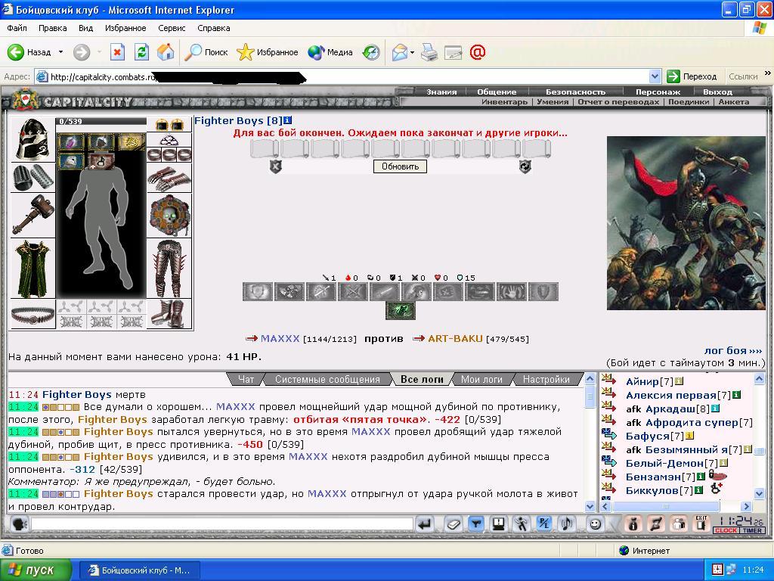774x581 pixels.
Task: Open the Избранное favorites star in the toolbar
Action: click(267, 52)
